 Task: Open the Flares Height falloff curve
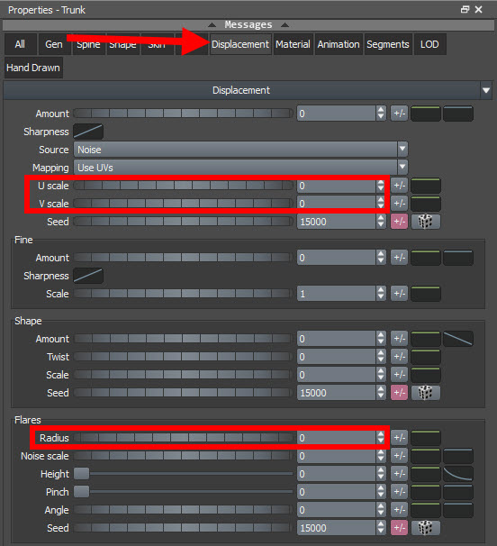458,474
